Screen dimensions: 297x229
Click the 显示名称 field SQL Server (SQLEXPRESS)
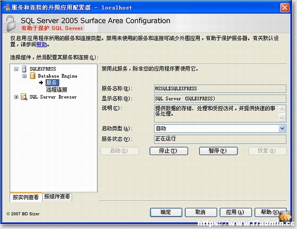click(x=220, y=99)
